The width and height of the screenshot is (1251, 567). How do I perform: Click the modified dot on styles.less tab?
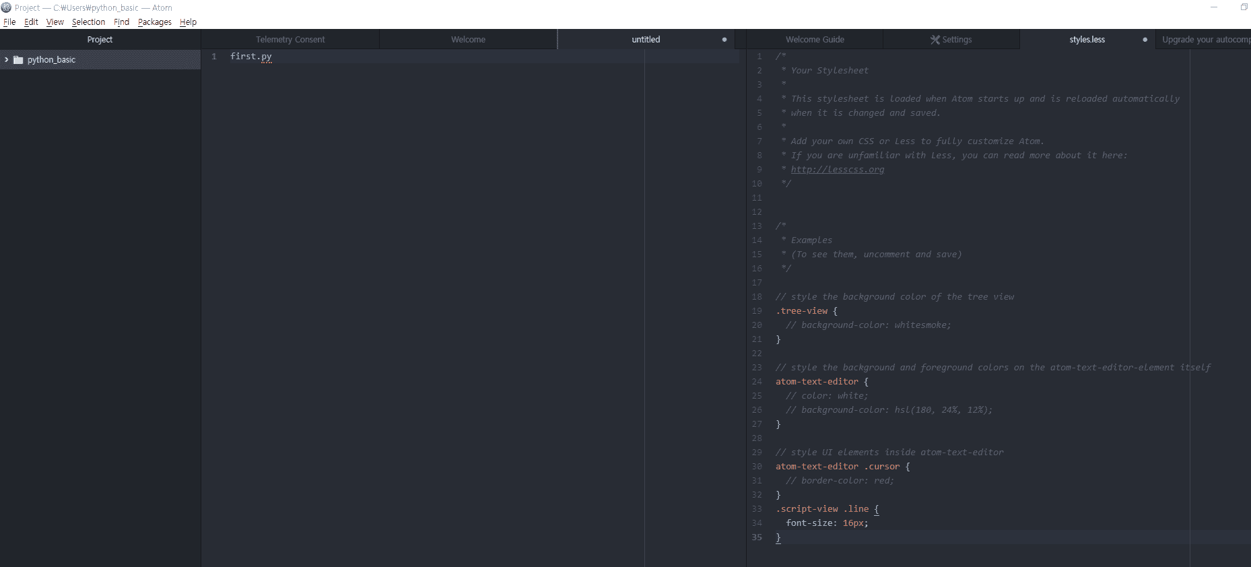pos(1145,40)
